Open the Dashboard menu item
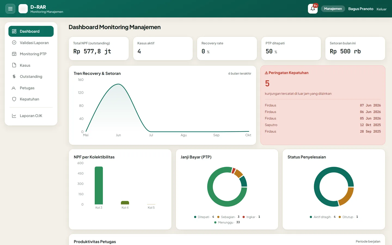This screenshot has width=392, height=245. coord(31,31)
